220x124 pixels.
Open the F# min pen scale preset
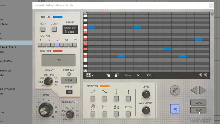click(70, 30)
